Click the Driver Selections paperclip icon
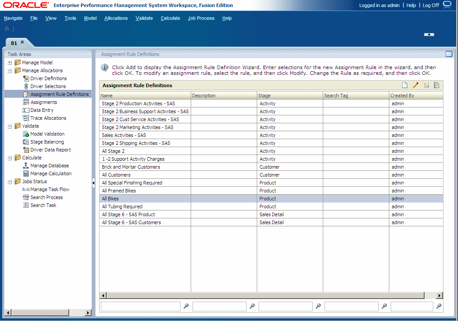The width and height of the screenshot is (458, 321). pyautogui.click(x=26, y=86)
